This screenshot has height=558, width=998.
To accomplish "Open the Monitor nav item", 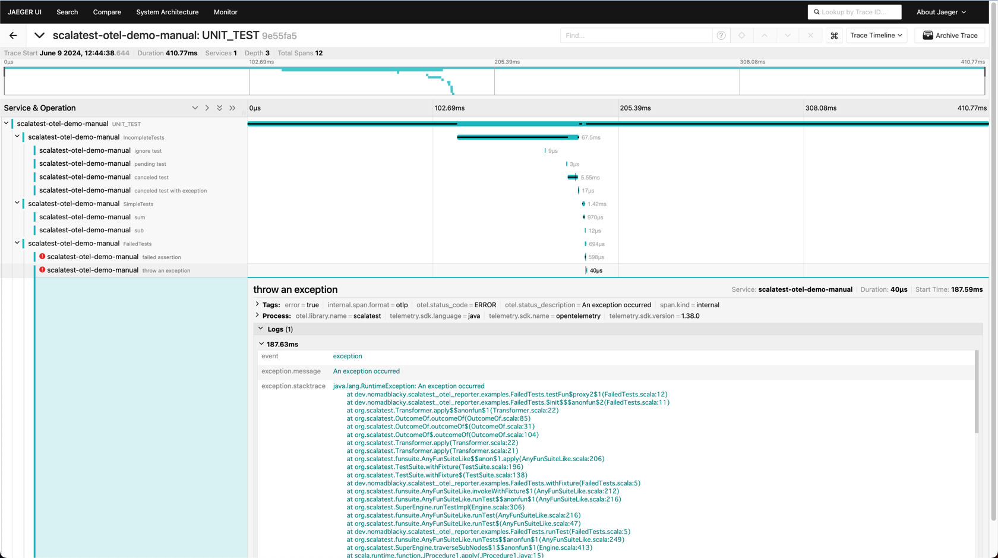I will (225, 12).
